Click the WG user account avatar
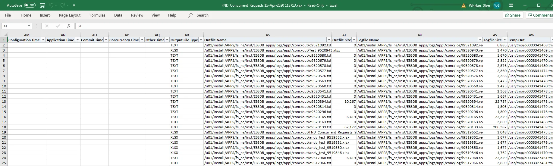The image size is (553, 166). 497,5
